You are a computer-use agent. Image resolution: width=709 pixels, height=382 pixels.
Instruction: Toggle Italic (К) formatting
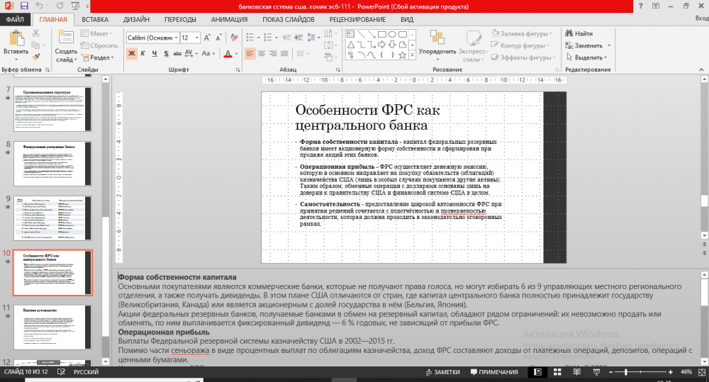[x=144, y=53]
